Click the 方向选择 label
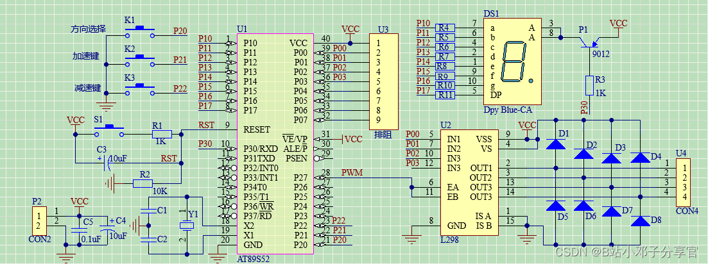 pyautogui.click(x=88, y=29)
